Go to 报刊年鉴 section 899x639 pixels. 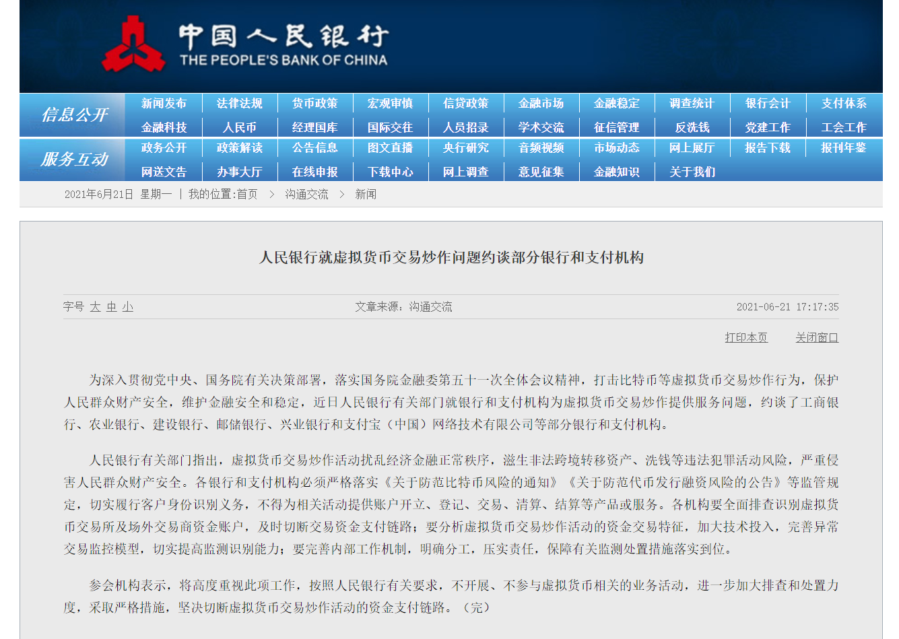[x=844, y=147]
